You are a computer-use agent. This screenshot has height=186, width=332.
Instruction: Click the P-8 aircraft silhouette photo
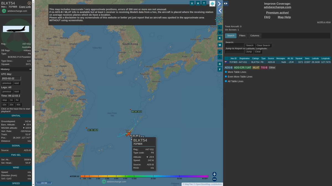[x=16, y=29]
